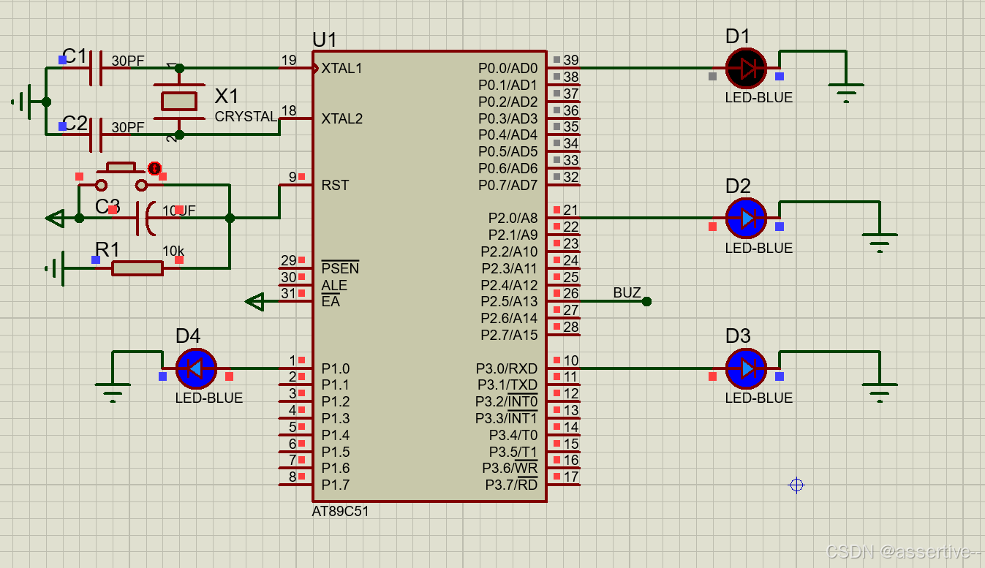Click the CRYSTAL value label
The width and height of the screenshot is (985, 568).
tap(246, 117)
